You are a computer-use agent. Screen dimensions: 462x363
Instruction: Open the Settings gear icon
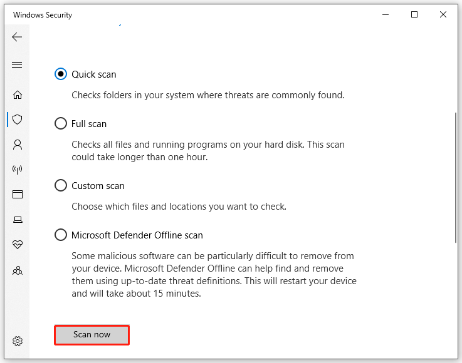coord(18,341)
